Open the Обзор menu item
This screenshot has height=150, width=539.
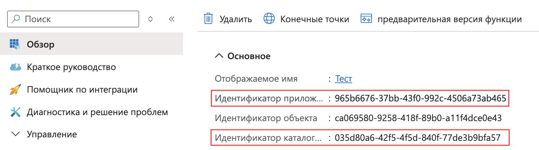41,44
